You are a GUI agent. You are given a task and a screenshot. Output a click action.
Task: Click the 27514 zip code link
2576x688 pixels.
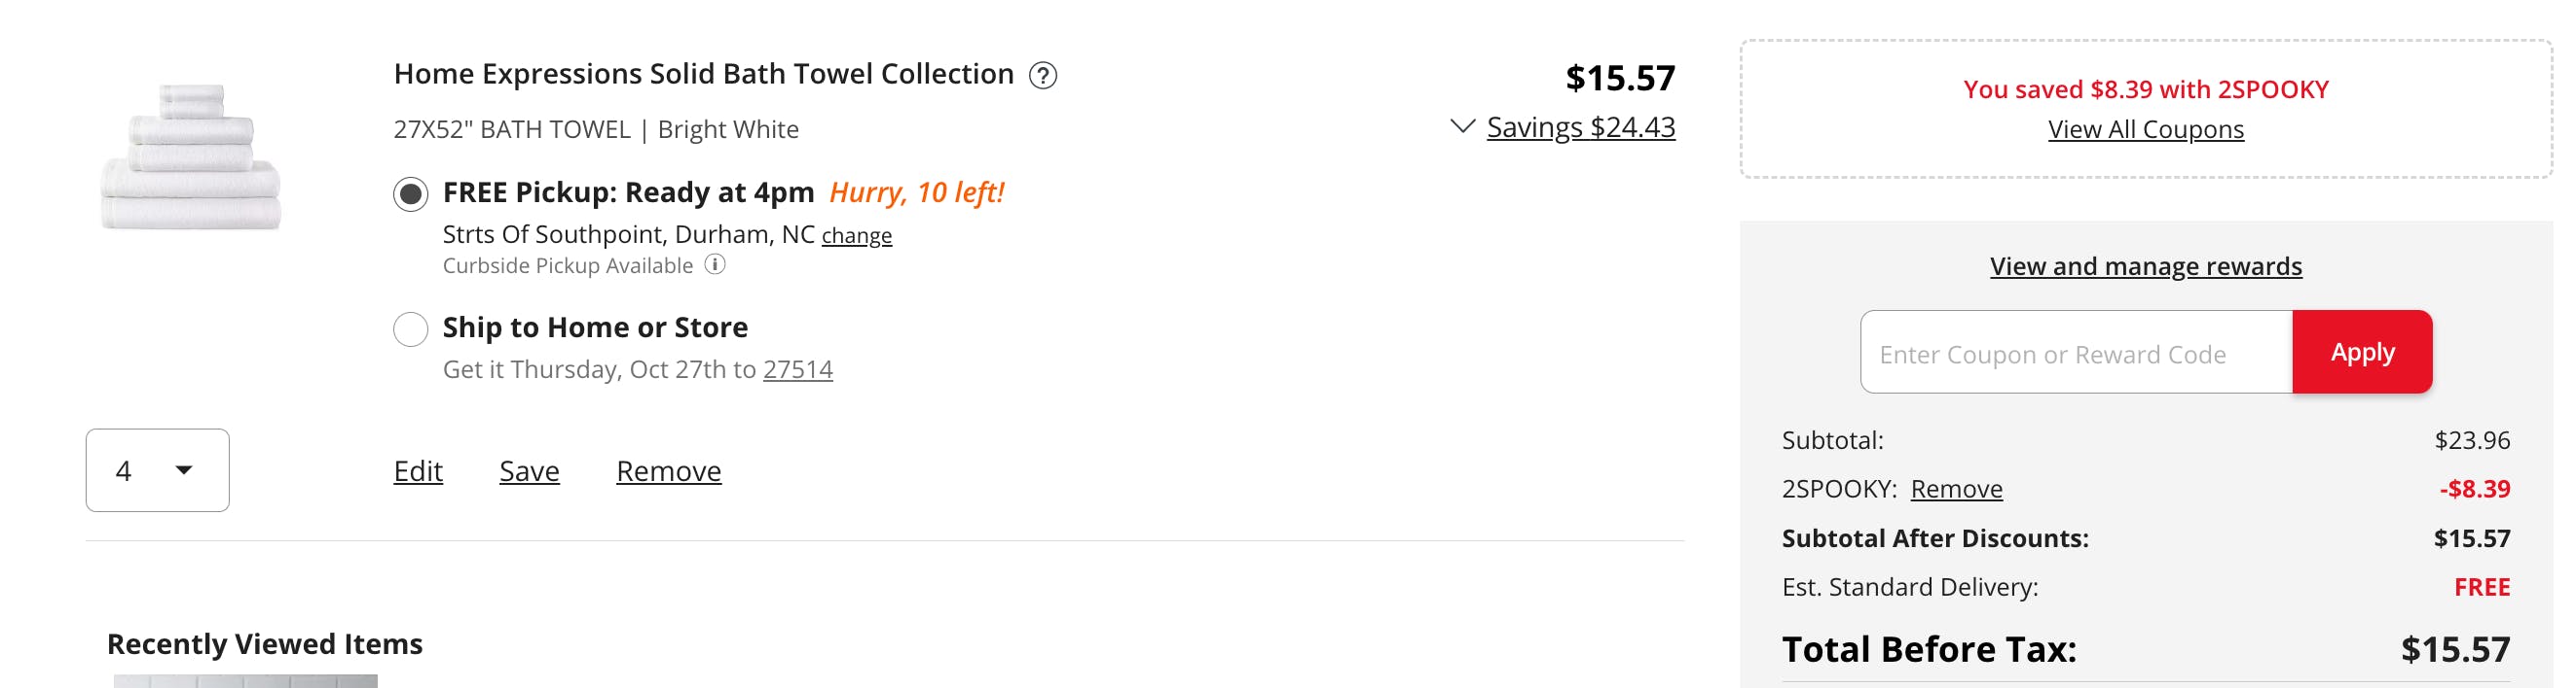(x=797, y=369)
